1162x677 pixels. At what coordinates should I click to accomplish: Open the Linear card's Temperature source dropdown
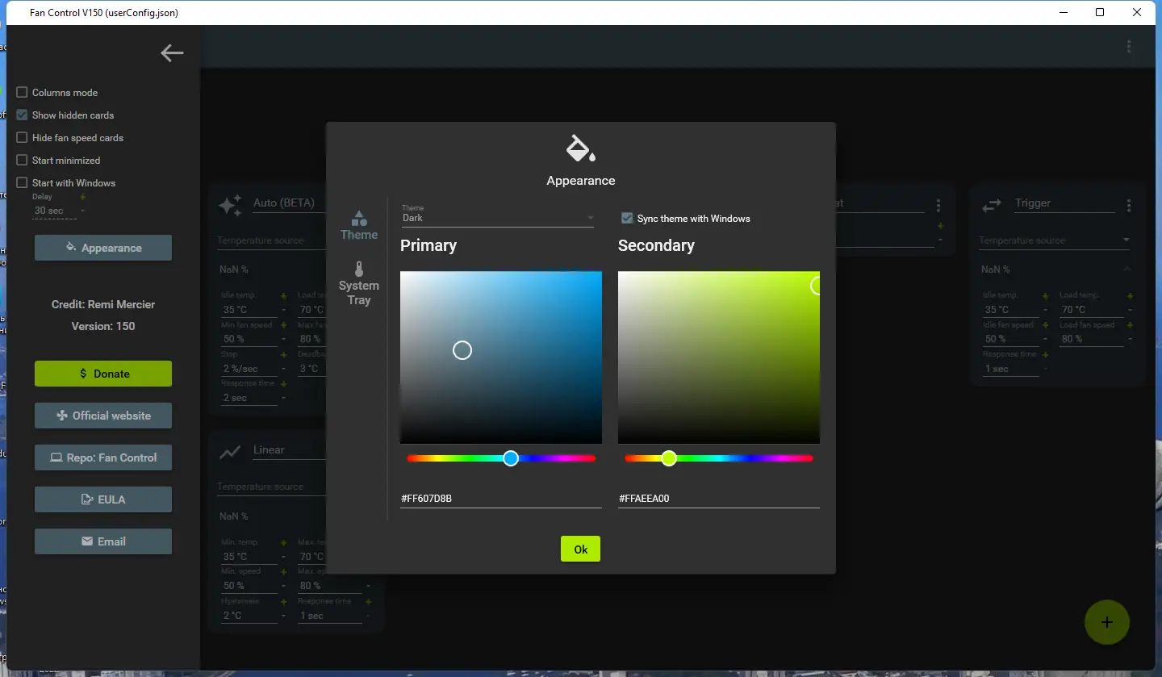271,487
